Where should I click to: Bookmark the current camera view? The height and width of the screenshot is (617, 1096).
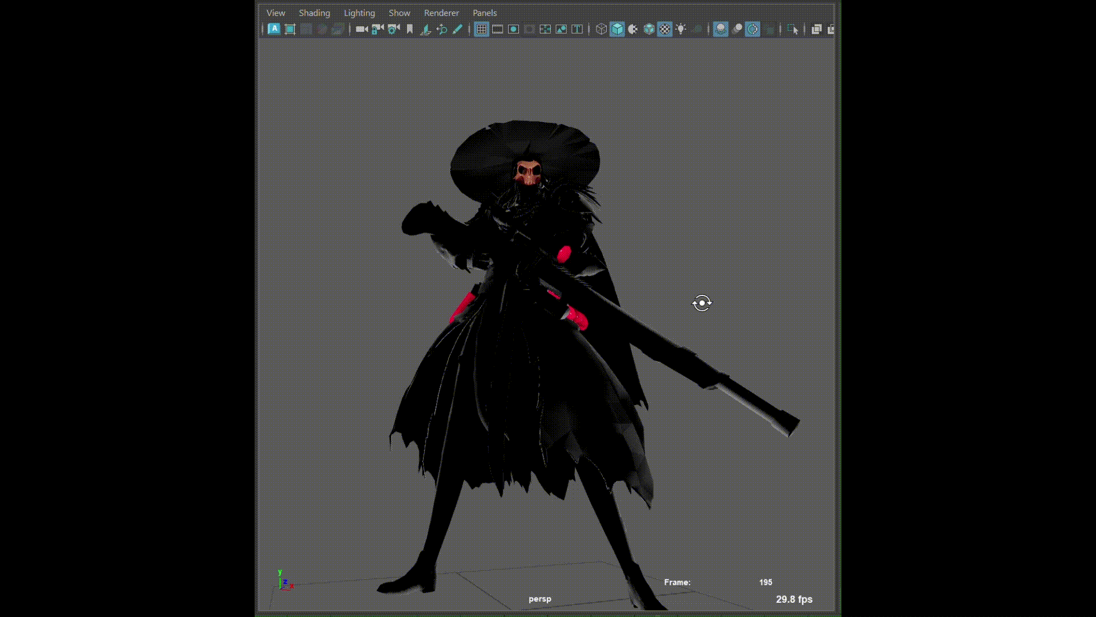[x=410, y=29]
